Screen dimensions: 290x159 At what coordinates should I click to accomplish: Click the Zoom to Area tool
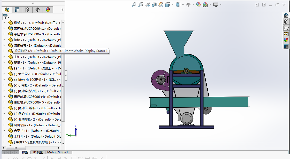[x=140, y=5]
